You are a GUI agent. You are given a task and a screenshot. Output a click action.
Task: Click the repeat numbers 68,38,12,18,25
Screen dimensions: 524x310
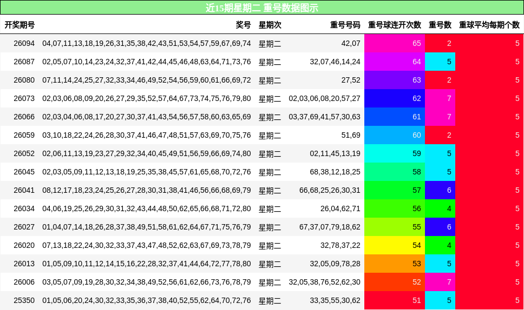[x=335, y=172]
